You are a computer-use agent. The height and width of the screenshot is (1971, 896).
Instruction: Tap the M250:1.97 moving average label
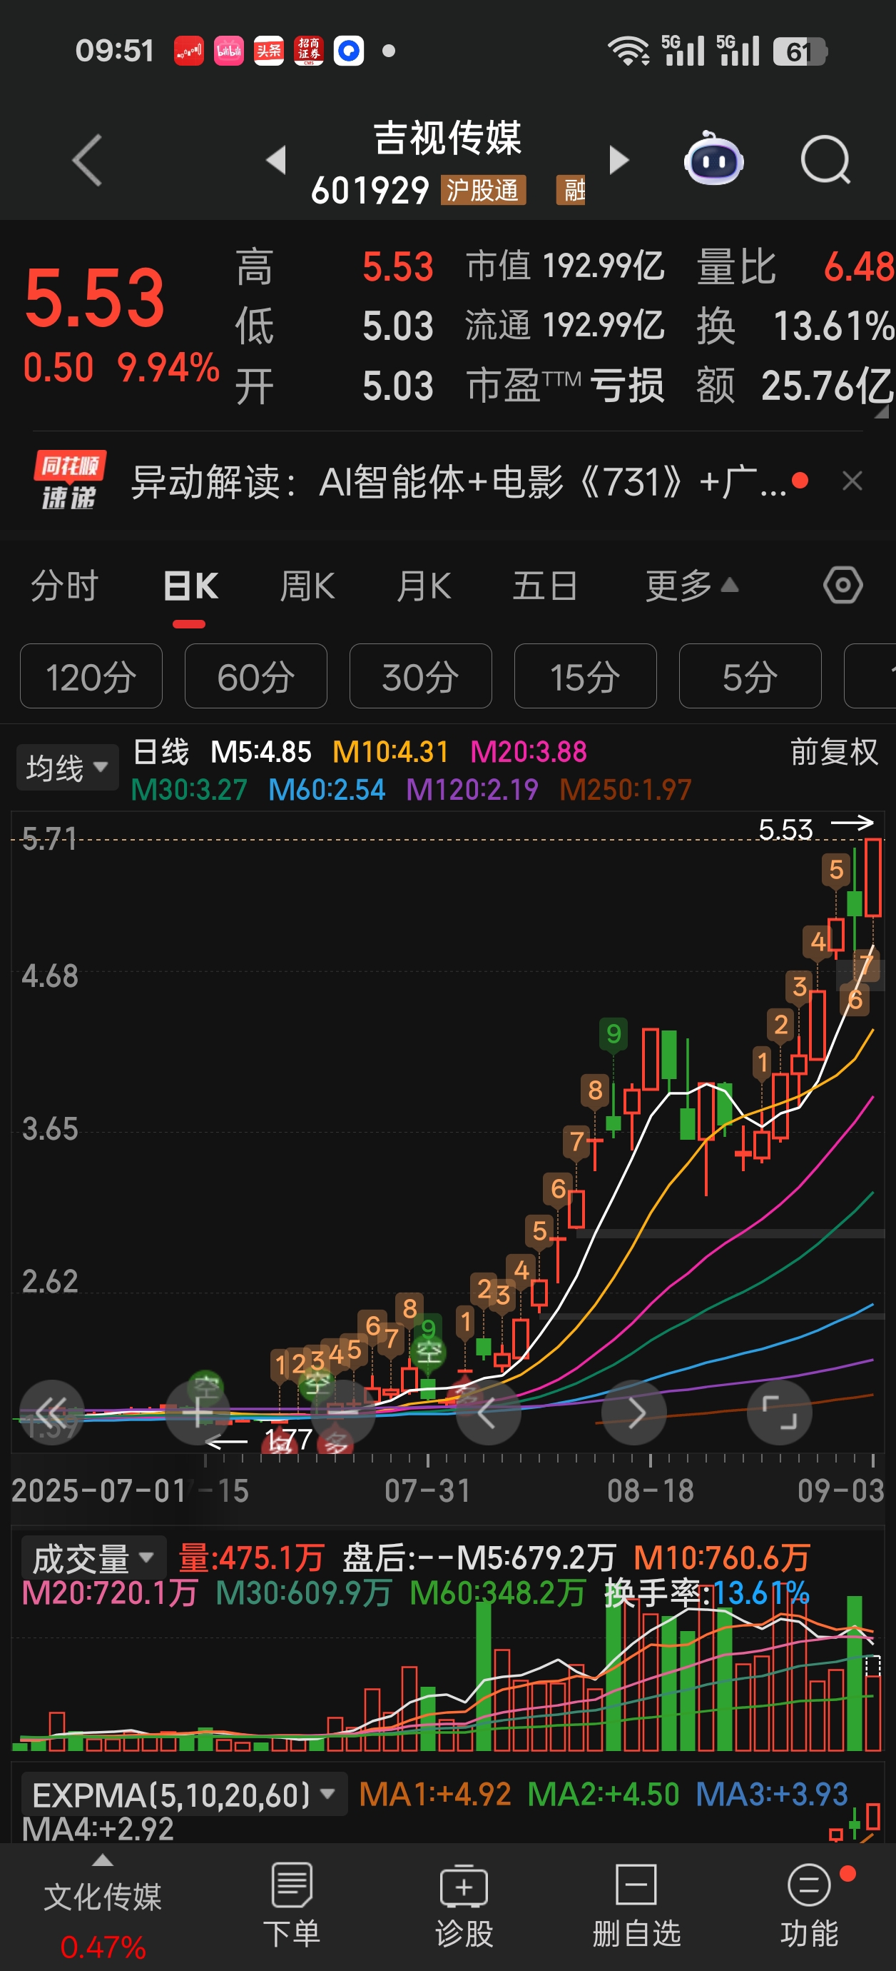pyautogui.click(x=626, y=789)
